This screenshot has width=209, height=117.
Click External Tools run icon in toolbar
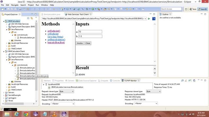coord(99,9)
